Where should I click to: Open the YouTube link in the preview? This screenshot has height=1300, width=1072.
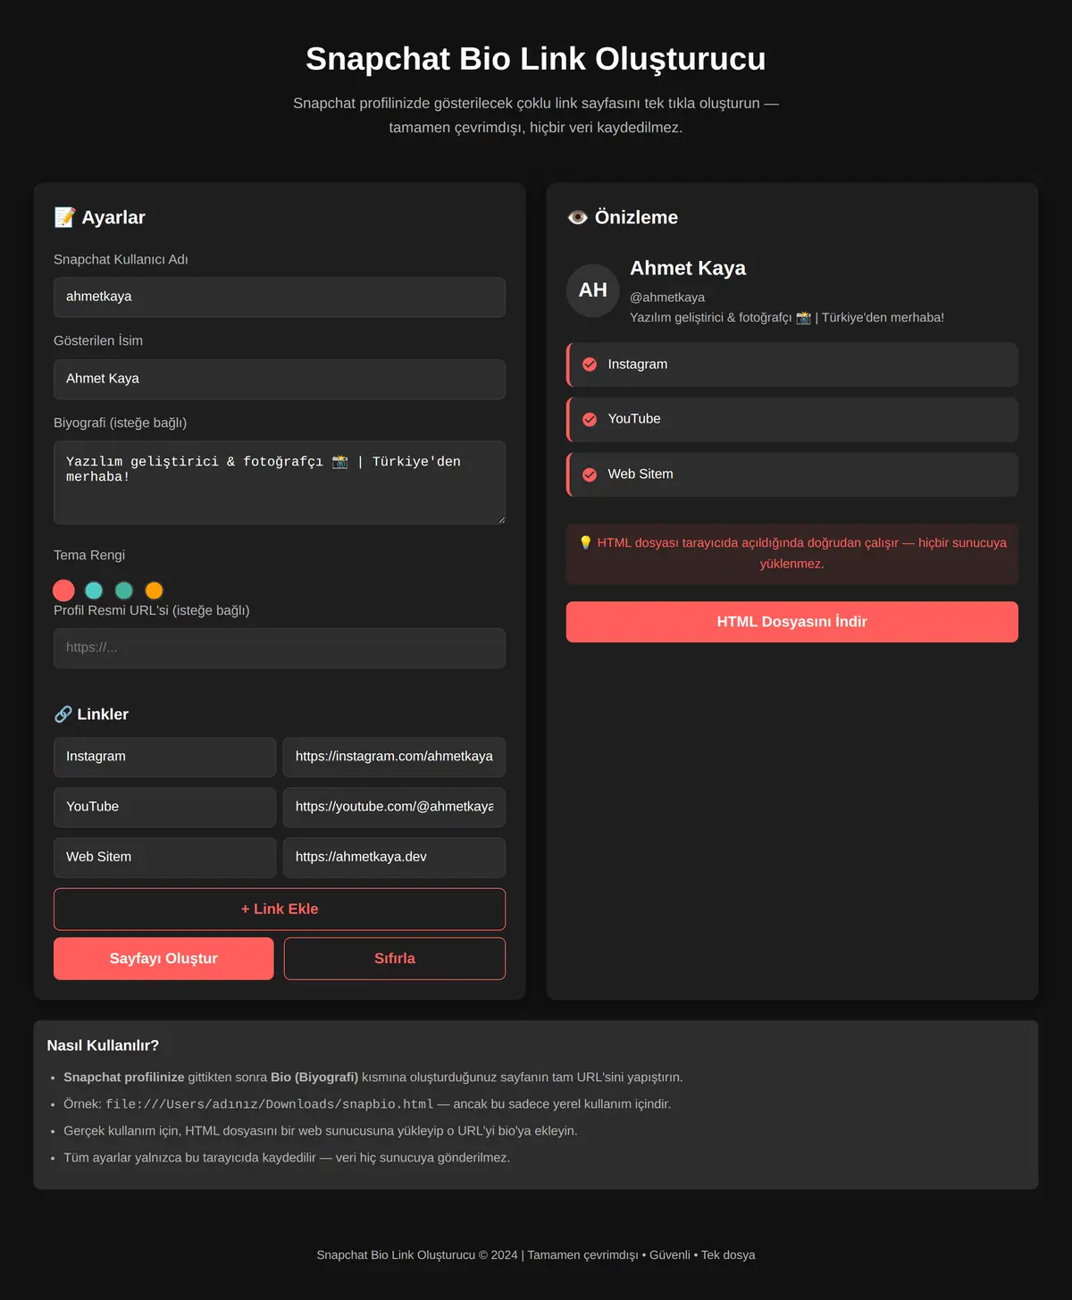pyautogui.click(x=792, y=419)
